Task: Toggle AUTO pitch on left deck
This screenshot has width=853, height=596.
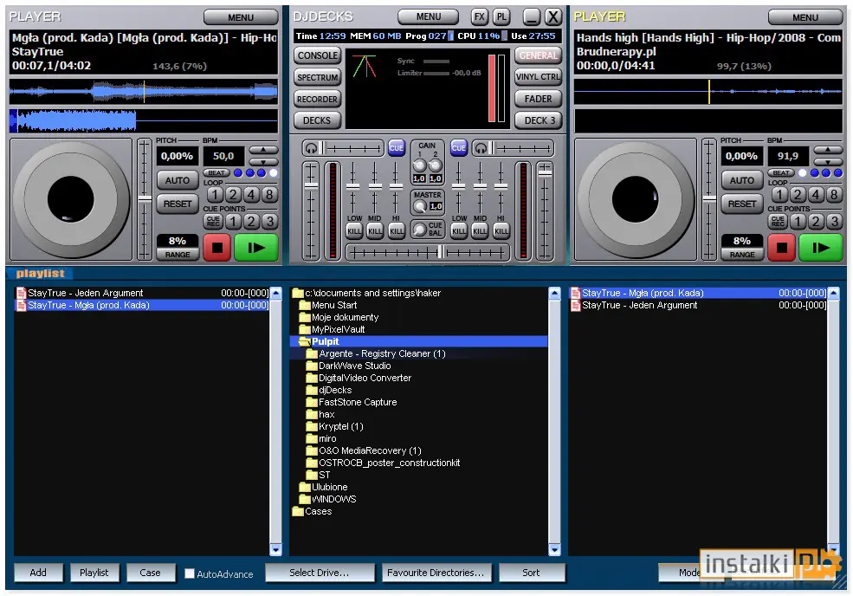Action: (178, 180)
